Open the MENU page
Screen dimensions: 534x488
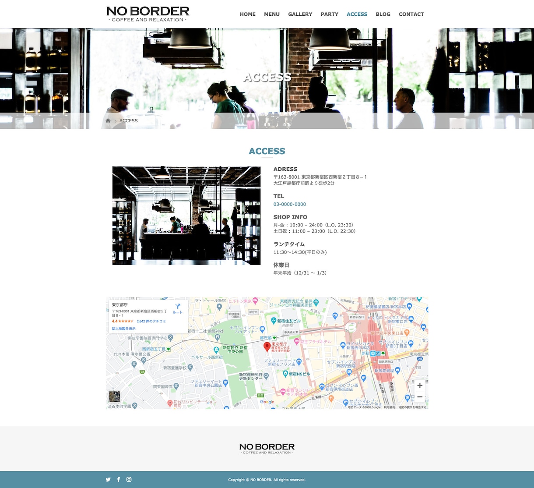click(272, 14)
